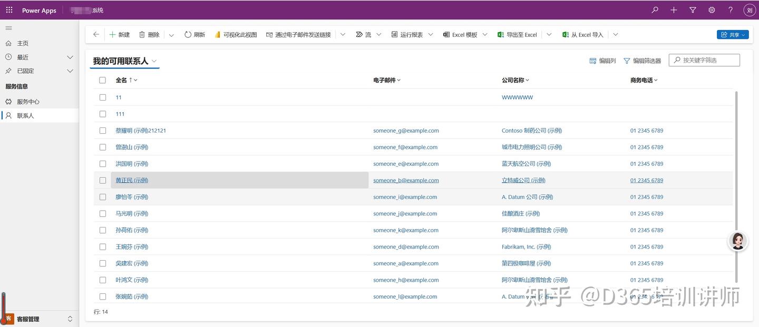Check the row for 马光明 (示例)
Image resolution: width=759 pixels, height=327 pixels.
(102, 213)
